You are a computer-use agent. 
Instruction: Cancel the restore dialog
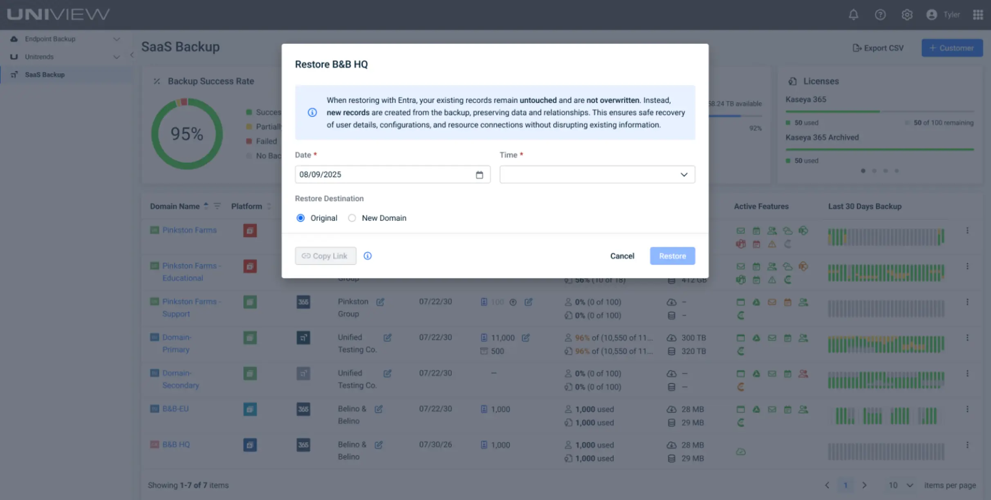coord(622,256)
